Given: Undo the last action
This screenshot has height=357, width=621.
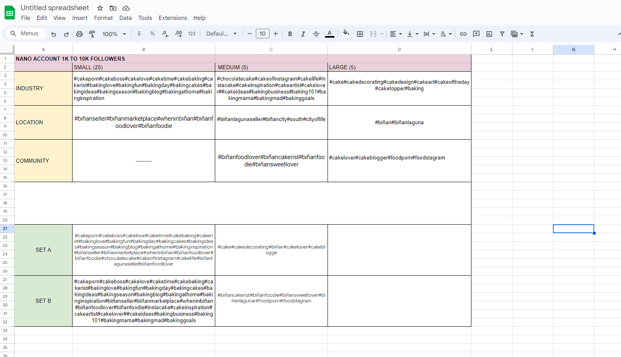Looking at the screenshot, I should [54, 34].
